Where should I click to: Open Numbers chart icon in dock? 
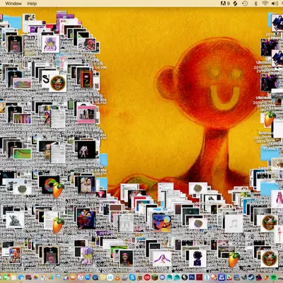(x=51, y=277)
